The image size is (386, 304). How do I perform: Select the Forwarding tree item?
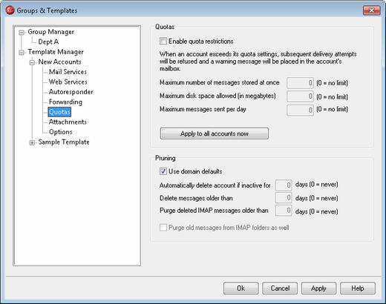[x=65, y=102]
